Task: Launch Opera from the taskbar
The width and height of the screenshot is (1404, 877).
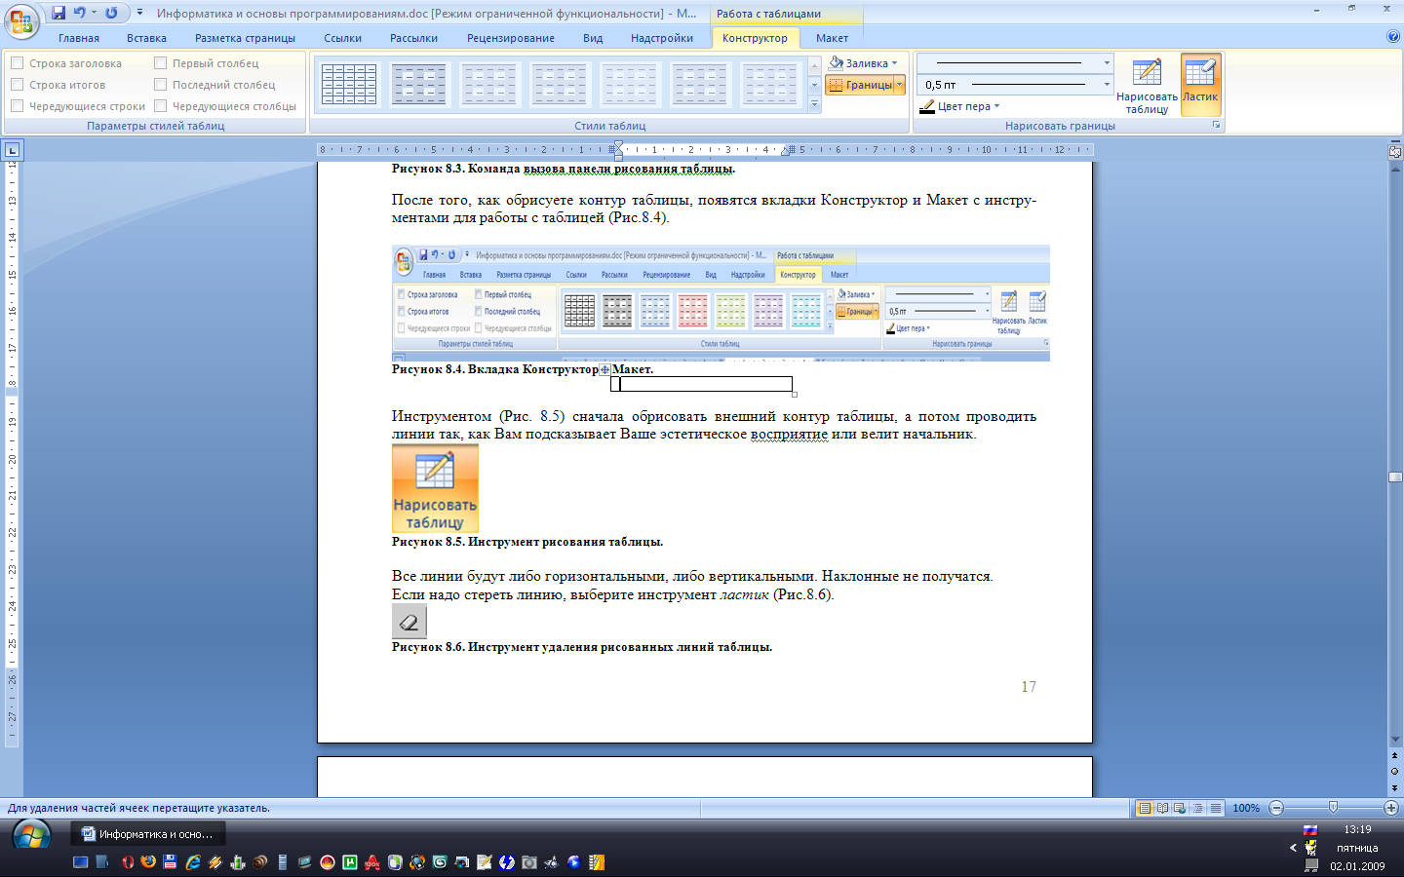Action: point(128,862)
